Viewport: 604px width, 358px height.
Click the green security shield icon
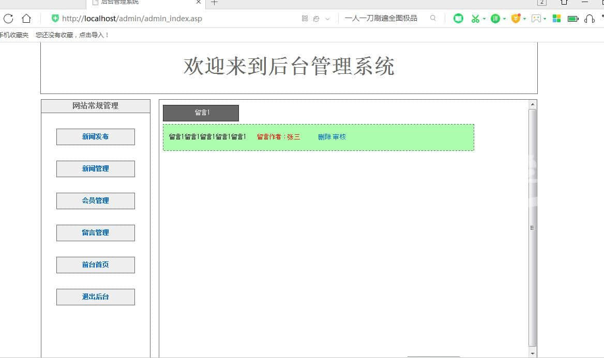tap(55, 19)
